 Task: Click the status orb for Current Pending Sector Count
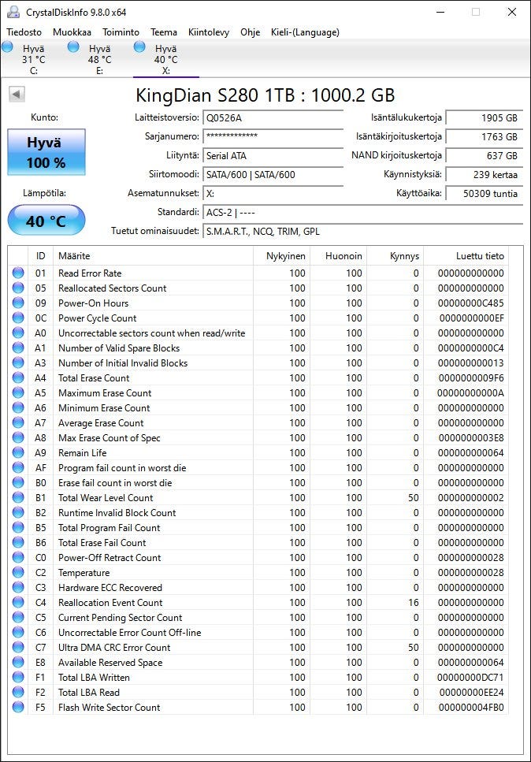(18, 617)
